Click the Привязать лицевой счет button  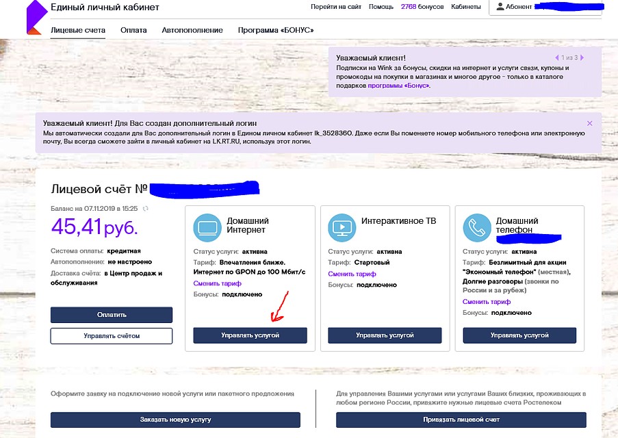461,420
